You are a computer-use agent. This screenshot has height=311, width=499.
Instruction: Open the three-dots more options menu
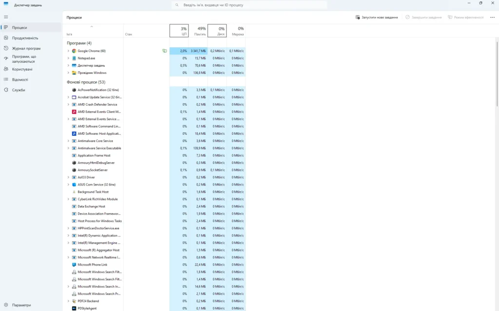pos(492,18)
